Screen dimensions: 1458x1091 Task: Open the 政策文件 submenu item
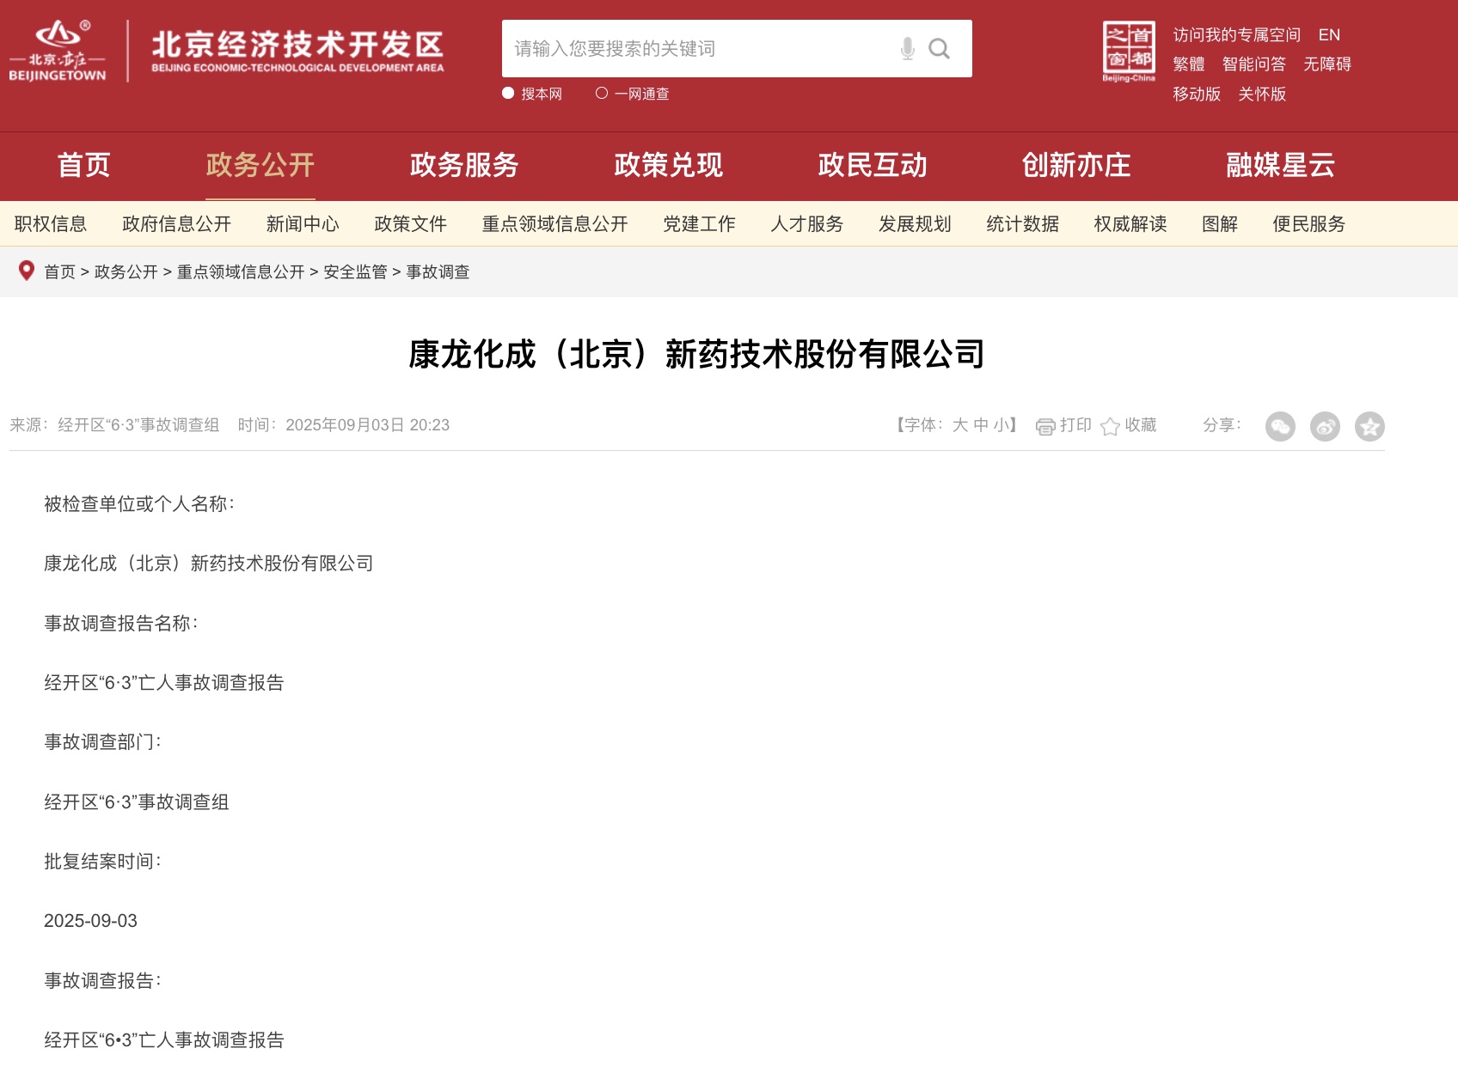click(411, 224)
